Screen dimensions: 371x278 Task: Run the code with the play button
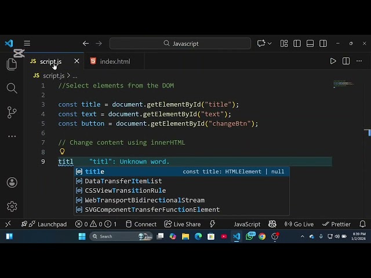[333, 61]
